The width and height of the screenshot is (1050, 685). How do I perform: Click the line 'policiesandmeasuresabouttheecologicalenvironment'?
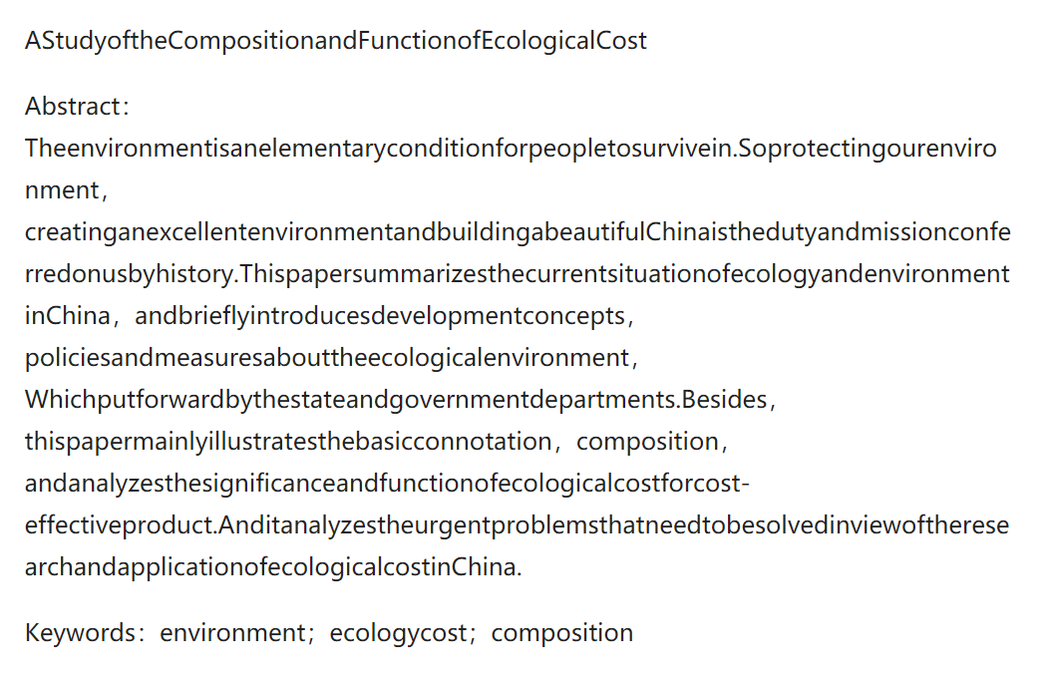click(328, 358)
